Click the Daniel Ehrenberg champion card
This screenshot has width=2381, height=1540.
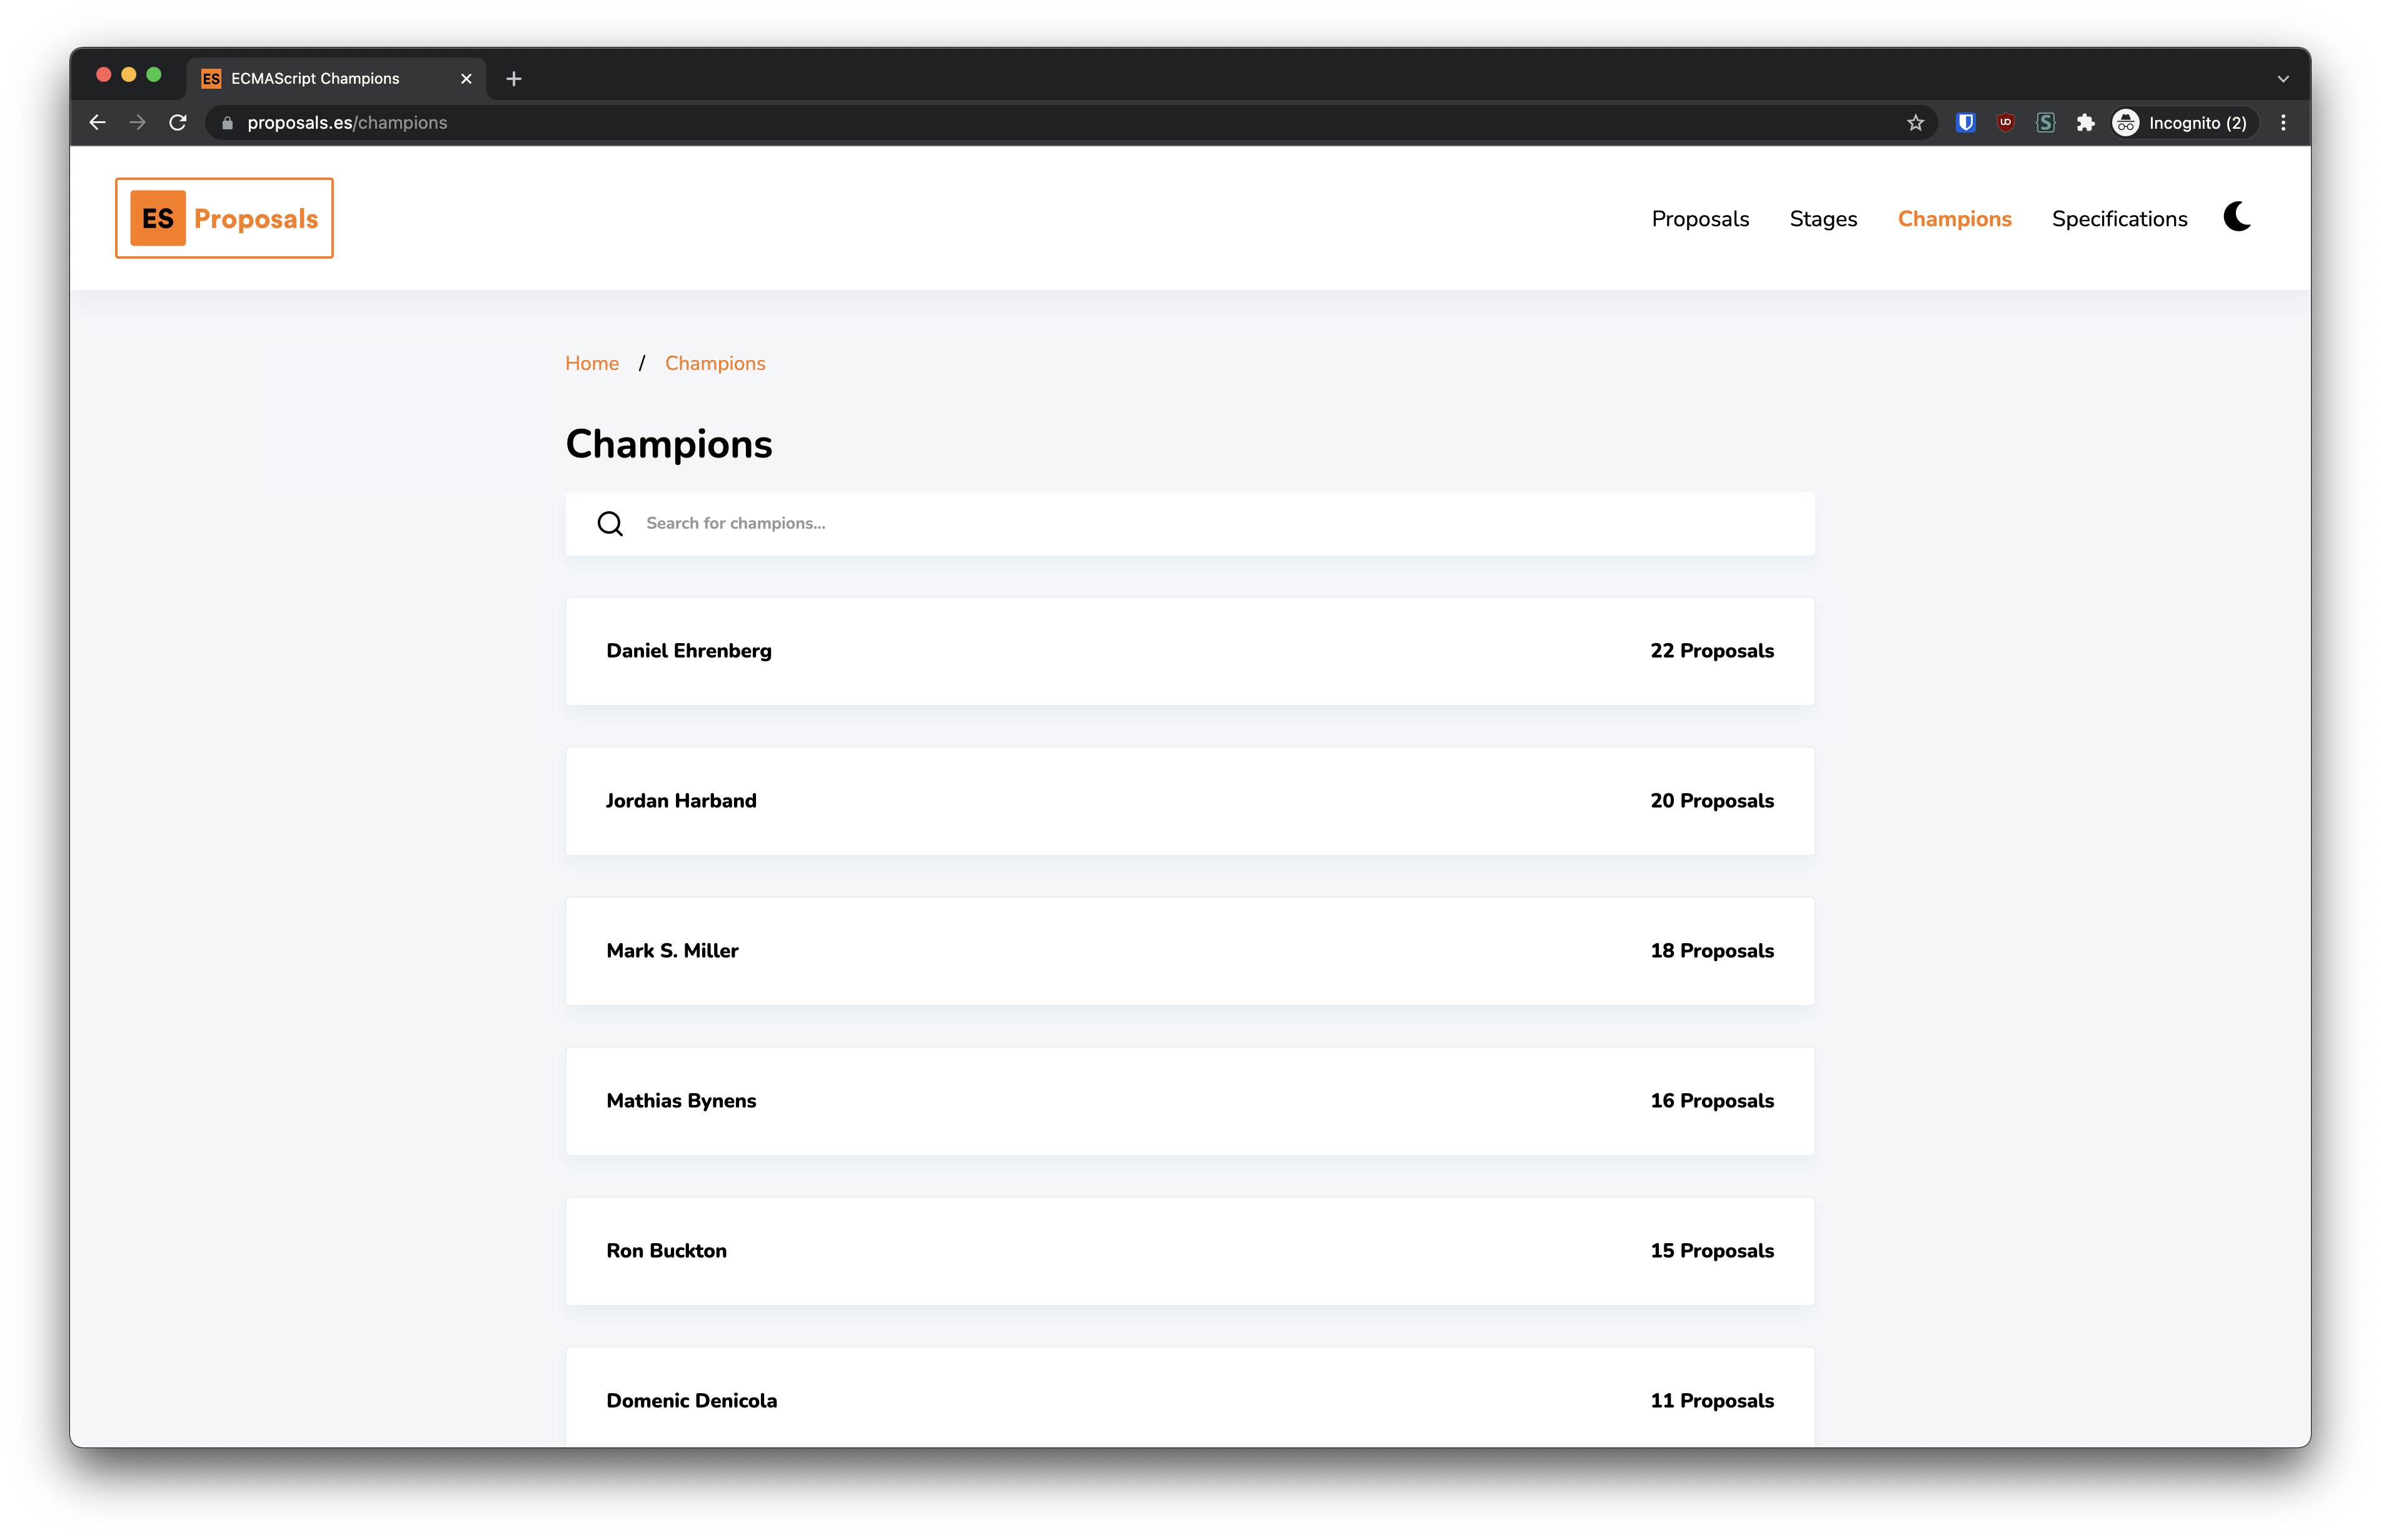(1189, 651)
